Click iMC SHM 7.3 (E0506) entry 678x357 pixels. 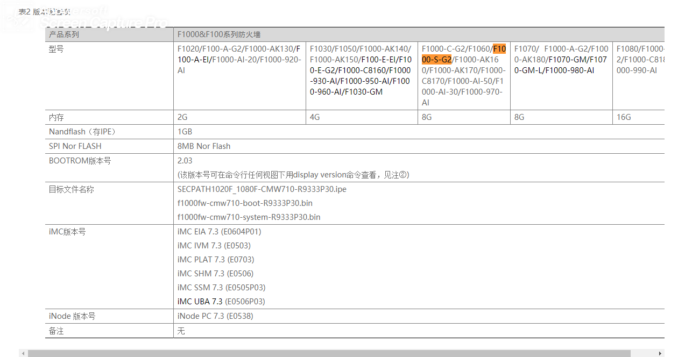click(x=215, y=274)
